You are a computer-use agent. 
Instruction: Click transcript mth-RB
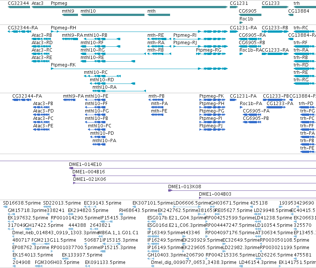pos(156,50)
